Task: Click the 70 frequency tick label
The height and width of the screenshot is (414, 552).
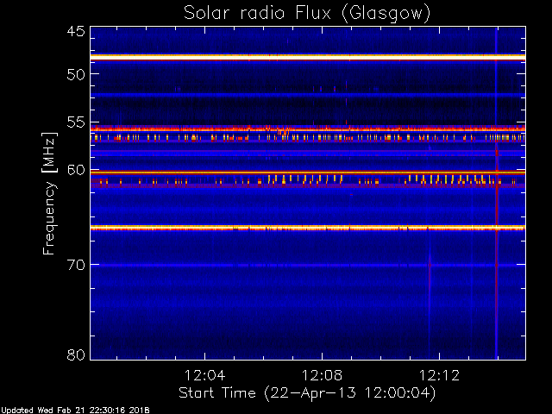Action: (76, 265)
